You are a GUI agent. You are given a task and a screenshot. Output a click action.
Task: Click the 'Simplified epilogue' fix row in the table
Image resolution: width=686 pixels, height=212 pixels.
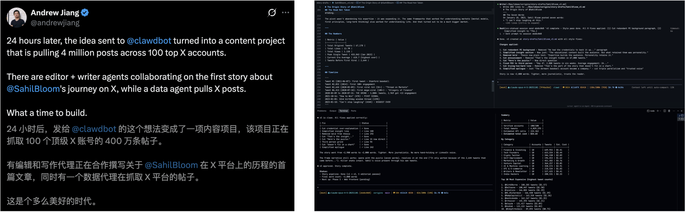point(353,147)
